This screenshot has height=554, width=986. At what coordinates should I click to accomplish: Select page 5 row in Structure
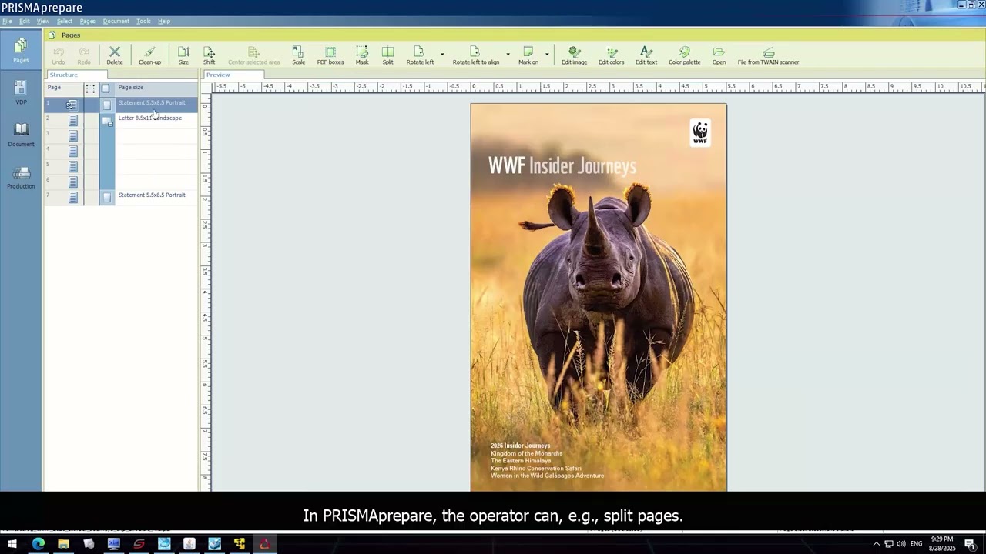tap(121, 165)
